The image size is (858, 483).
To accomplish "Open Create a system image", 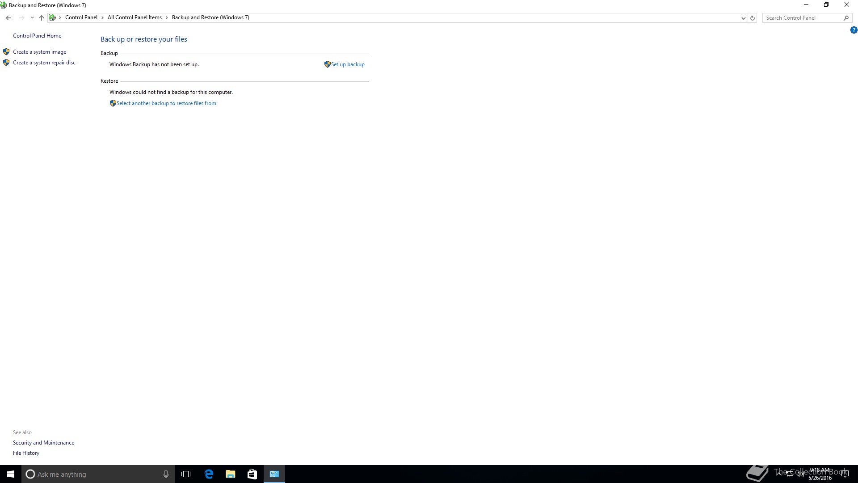I will pos(39,52).
